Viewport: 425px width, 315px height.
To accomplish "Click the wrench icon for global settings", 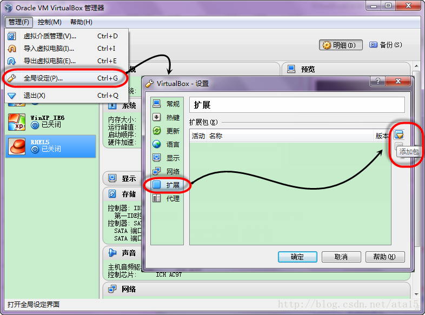I will [x=12, y=78].
